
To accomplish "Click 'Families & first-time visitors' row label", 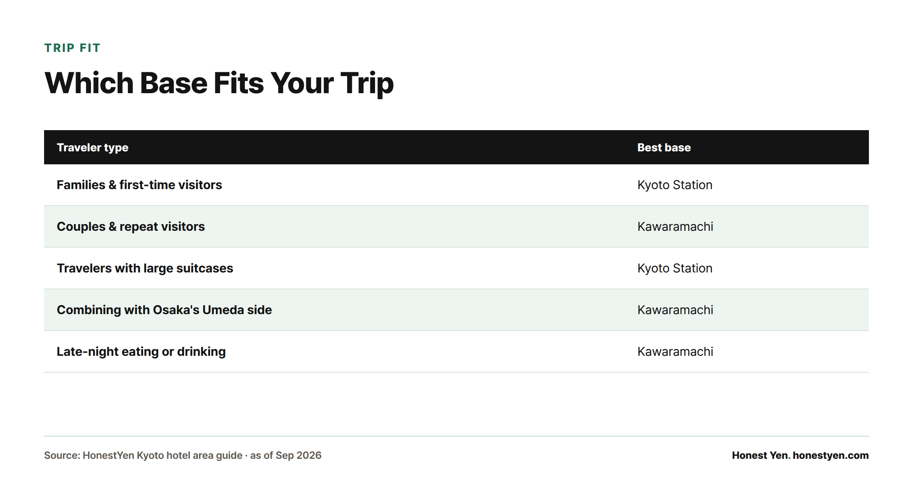I will pyautogui.click(x=139, y=185).
